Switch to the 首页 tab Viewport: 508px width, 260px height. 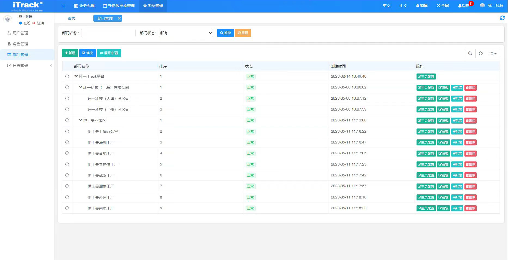pos(72,18)
